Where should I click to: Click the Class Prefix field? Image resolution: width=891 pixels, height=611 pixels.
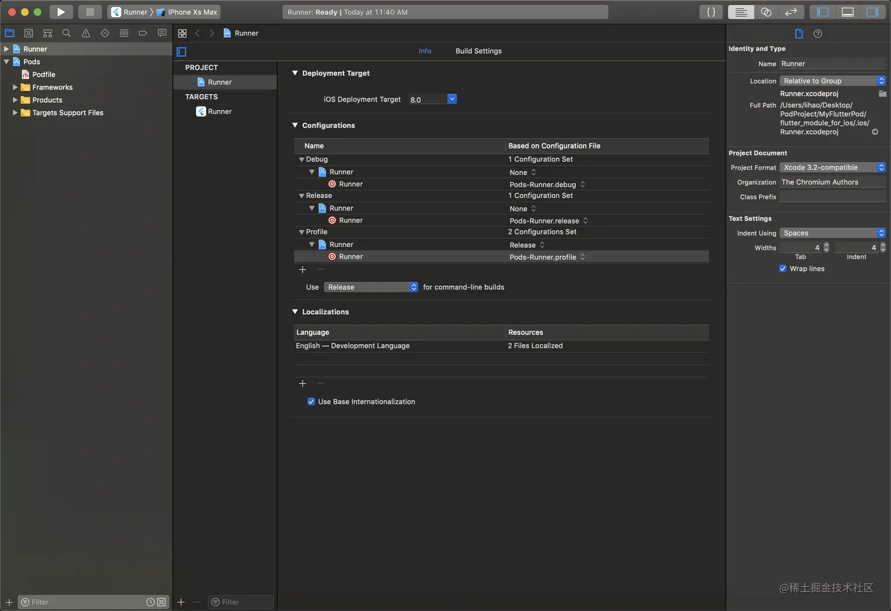pyautogui.click(x=833, y=197)
